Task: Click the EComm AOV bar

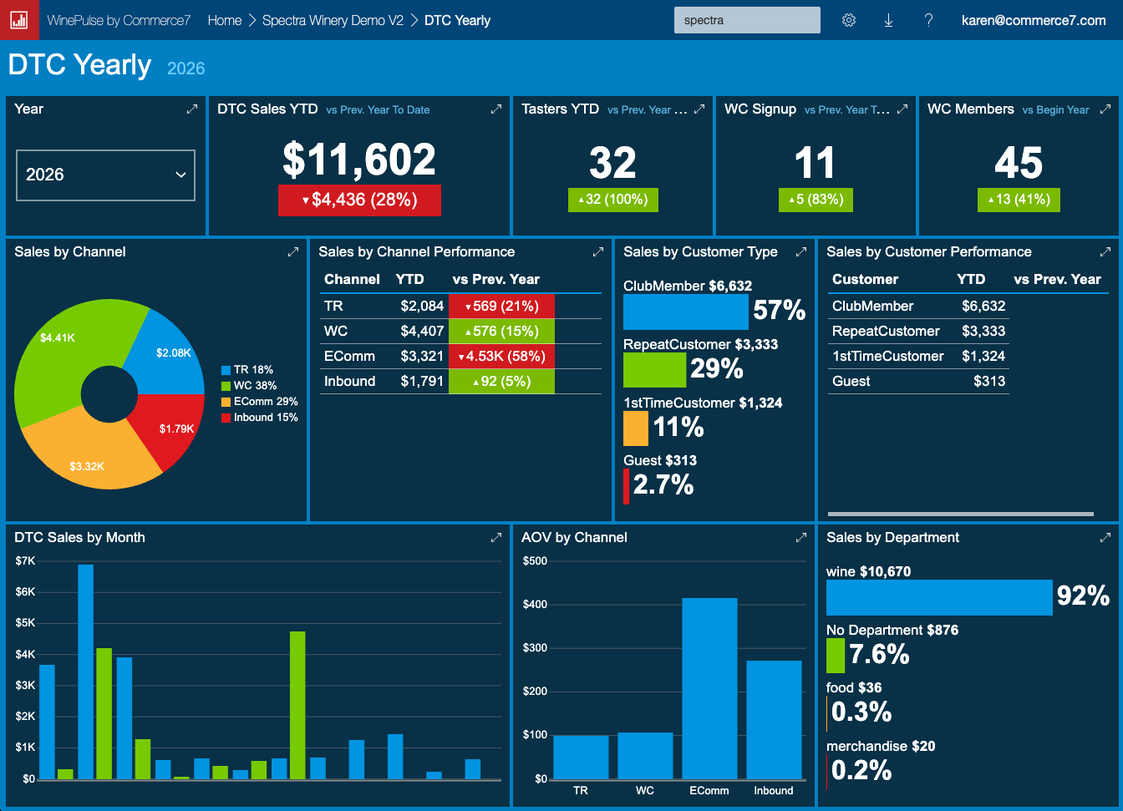Action: click(709, 688)
